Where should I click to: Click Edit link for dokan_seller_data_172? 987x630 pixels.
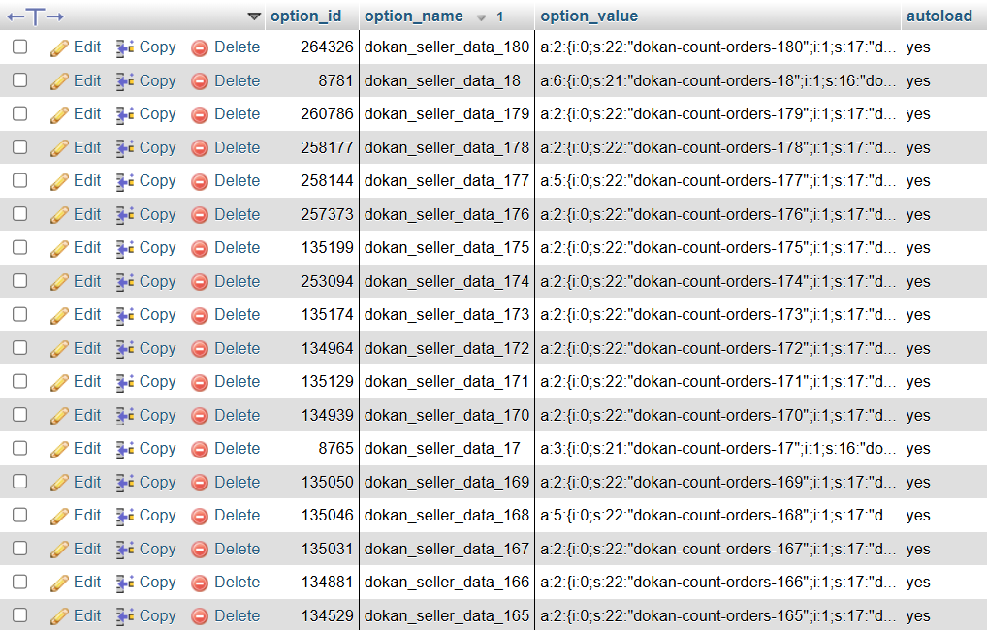87,348
